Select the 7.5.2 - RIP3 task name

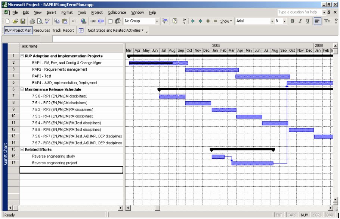[x=63, y=110]
